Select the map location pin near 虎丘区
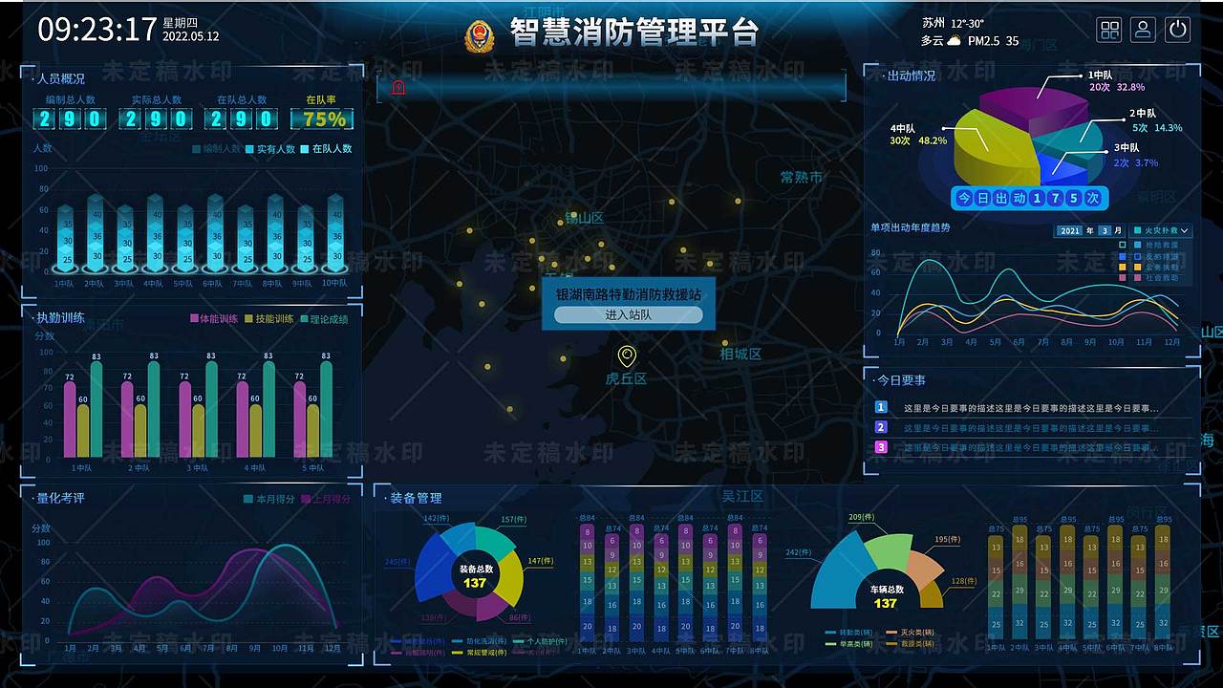The width and height of the screenshot is (1223, 688). (x=628, y=356)
